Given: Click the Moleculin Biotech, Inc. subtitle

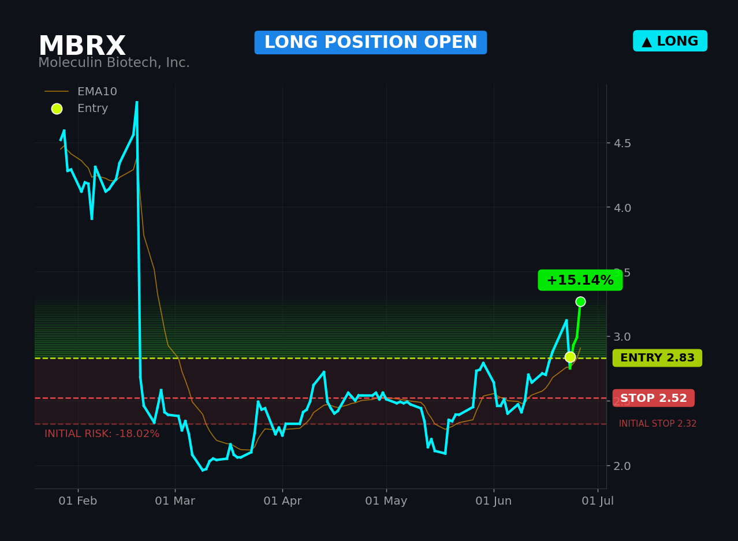Looking at the screenshot, I should click(114, 63).
